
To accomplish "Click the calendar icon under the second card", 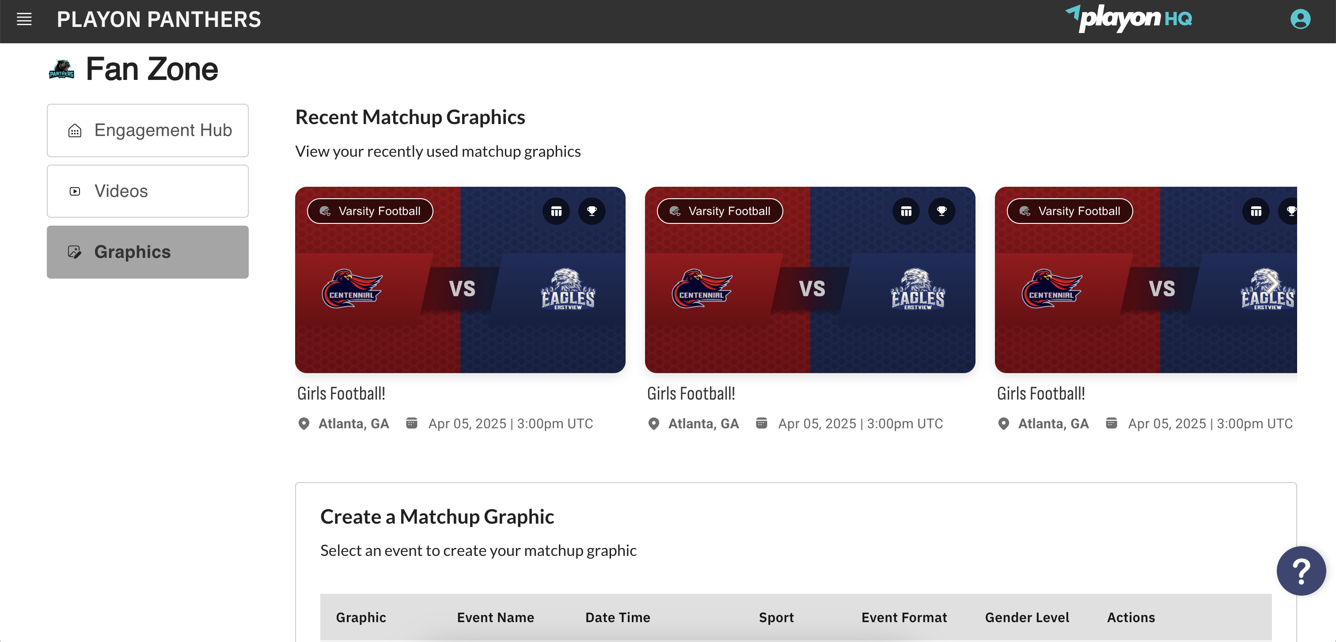I will 761,423.
